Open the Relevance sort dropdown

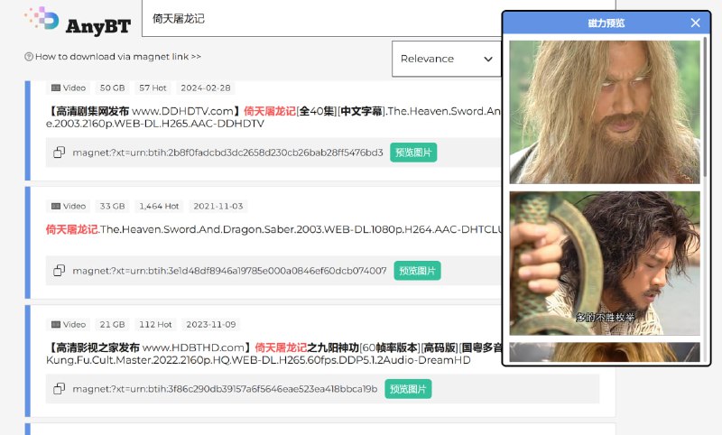coord(446,59)
